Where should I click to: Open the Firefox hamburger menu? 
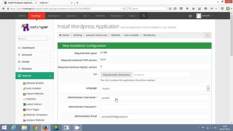click(x=222, y=9)
